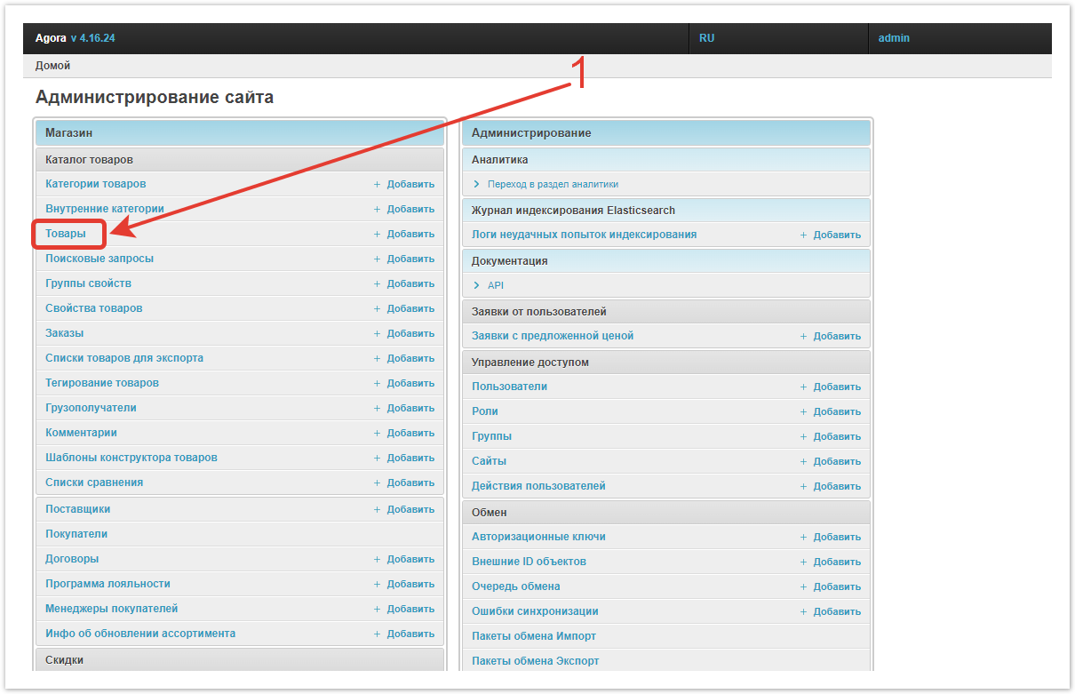Add a new Роли entry
Screen dimensions: 1075x694
tap(836, 412)
